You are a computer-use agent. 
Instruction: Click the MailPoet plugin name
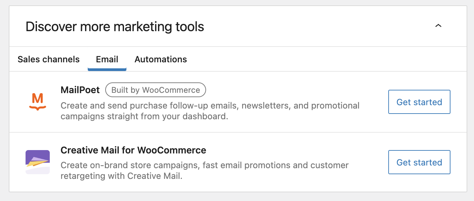tap(80, 90)
